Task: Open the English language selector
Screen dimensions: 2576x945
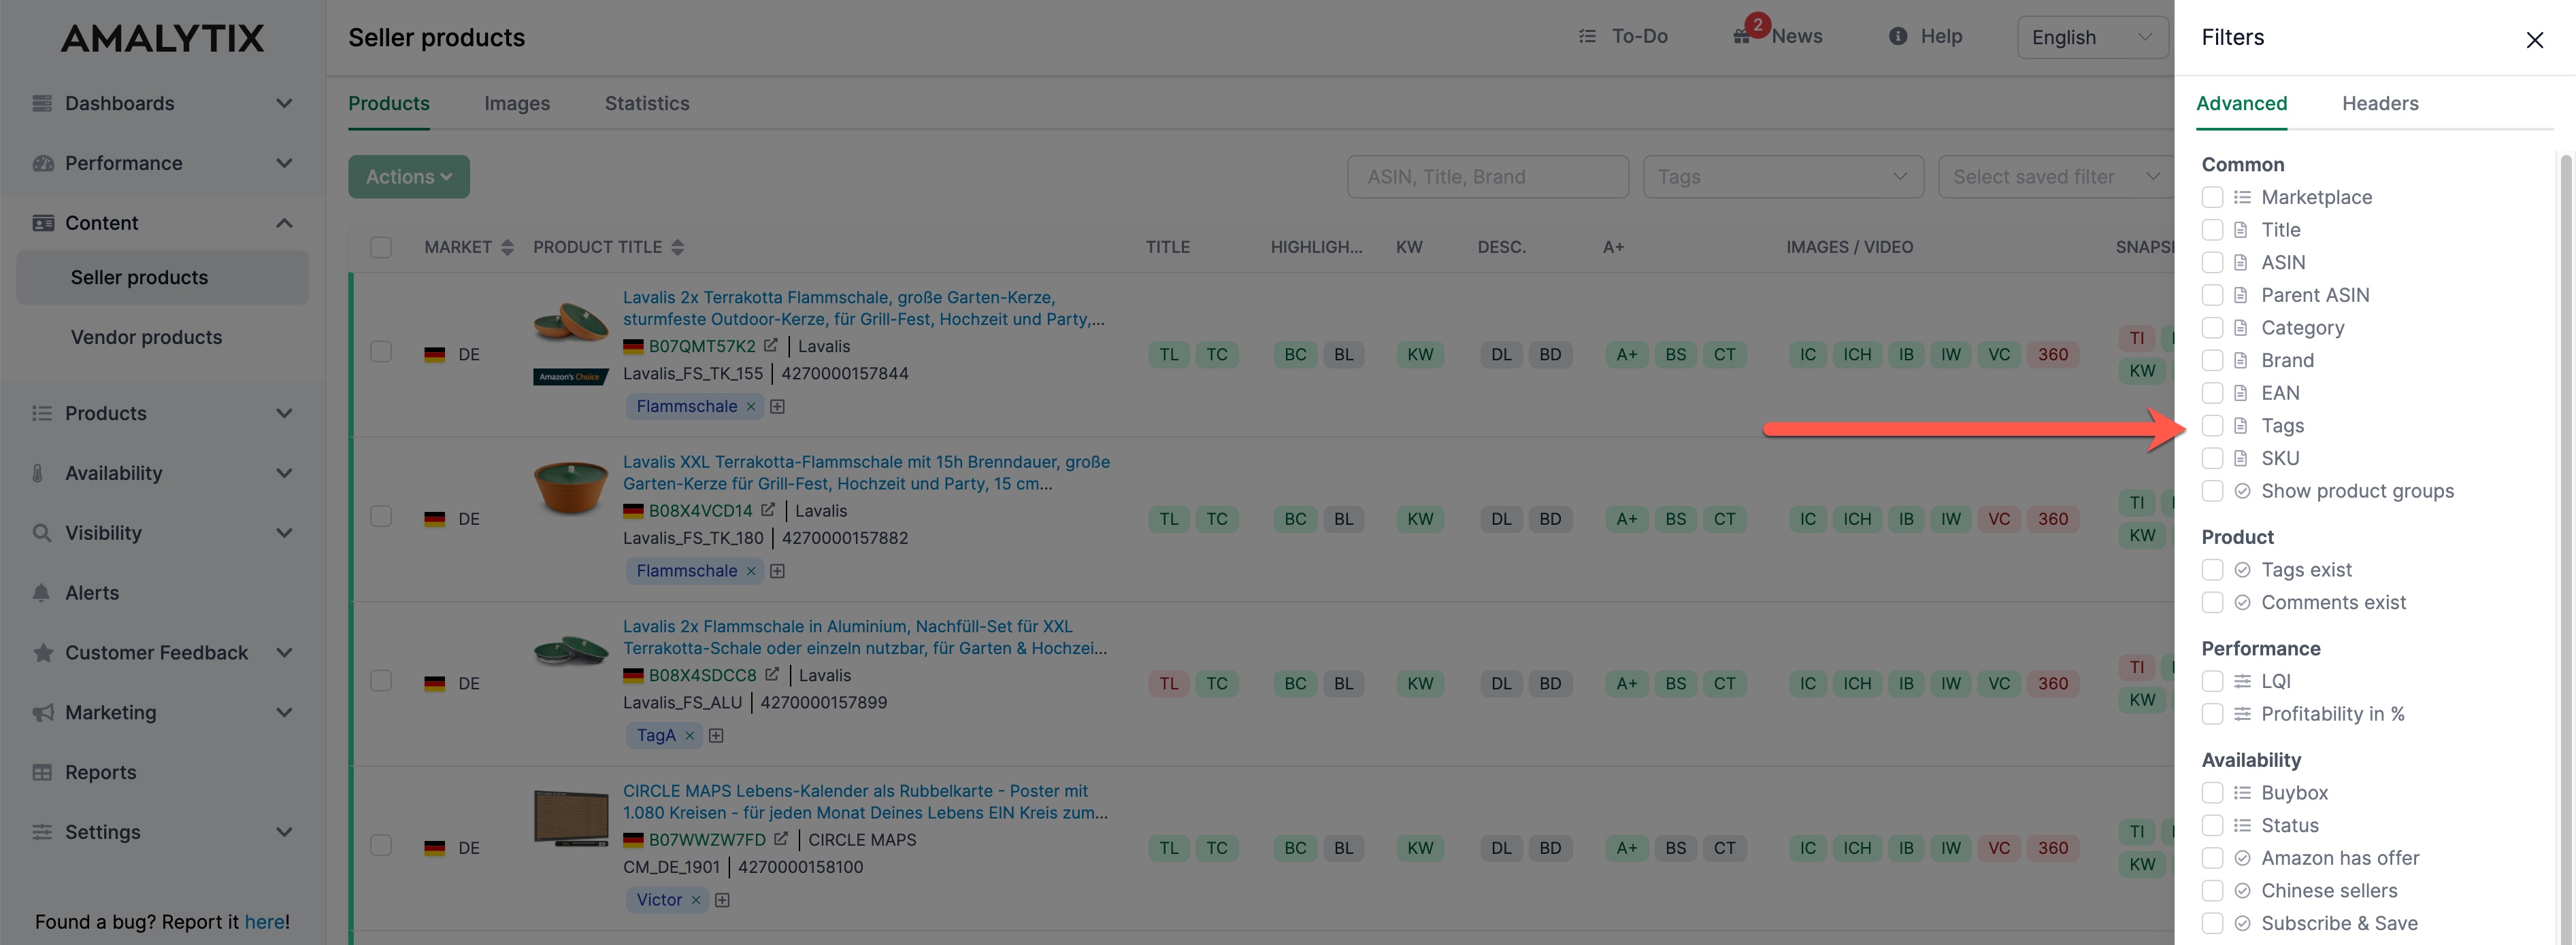Action: (2091, 38)
